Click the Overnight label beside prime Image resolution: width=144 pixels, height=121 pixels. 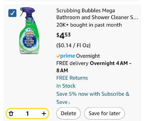pos(88,56)
